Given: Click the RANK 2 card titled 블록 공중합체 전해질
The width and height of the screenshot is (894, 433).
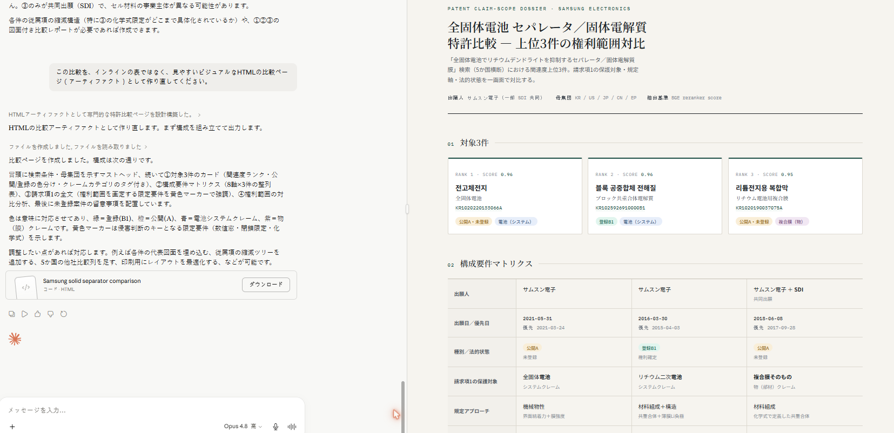Looking at the screenshot, I should coord(655,196).
